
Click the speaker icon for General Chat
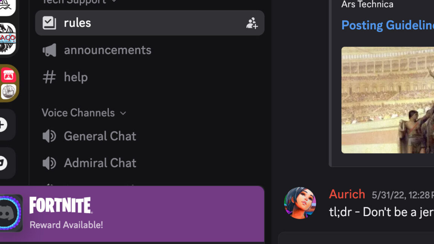[49, 136]
